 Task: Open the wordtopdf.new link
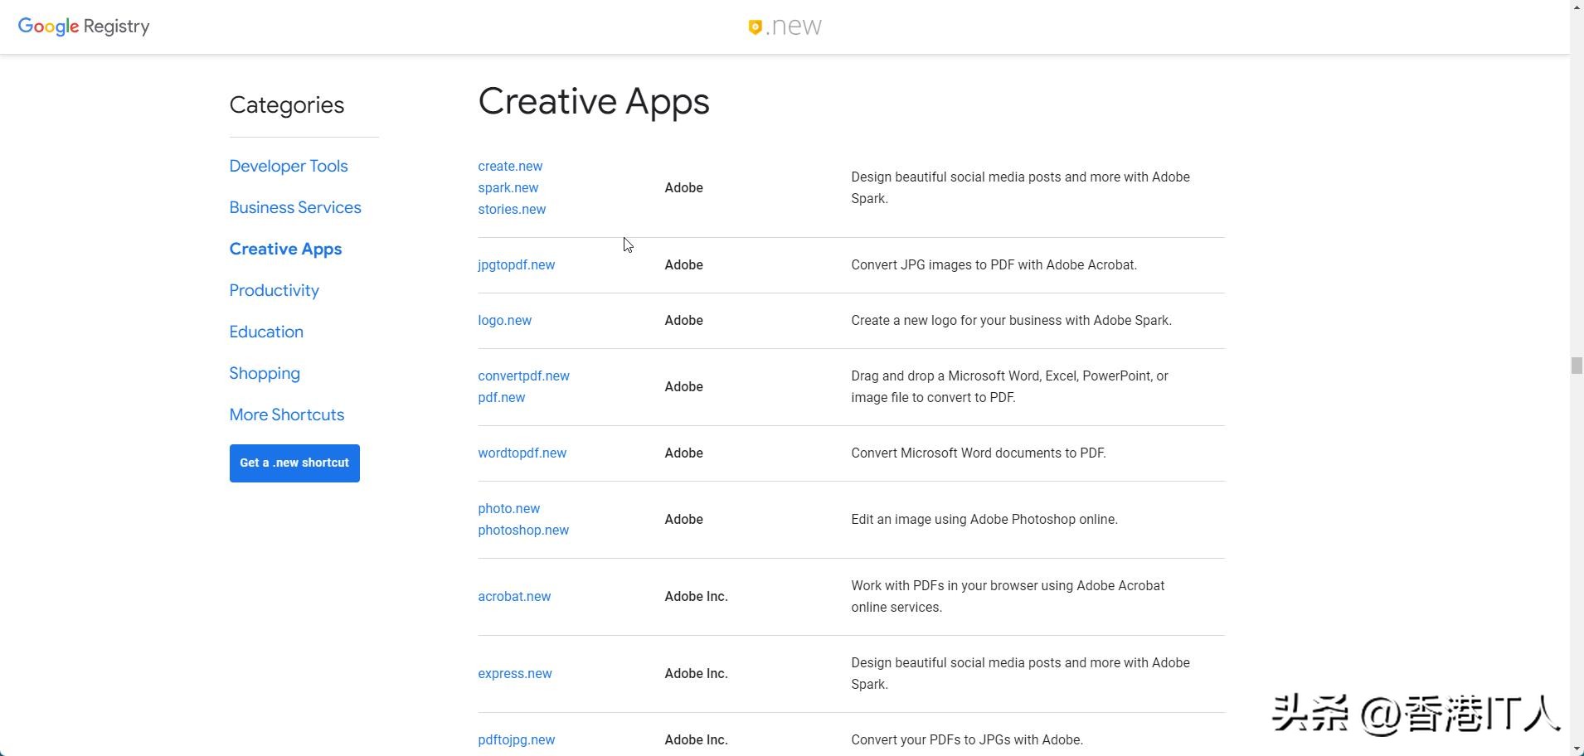[522, 453]
